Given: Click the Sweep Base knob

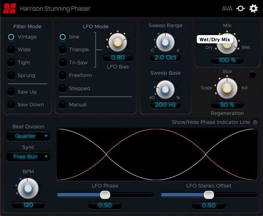Looking at the screenshot, I should coord(165,90).
